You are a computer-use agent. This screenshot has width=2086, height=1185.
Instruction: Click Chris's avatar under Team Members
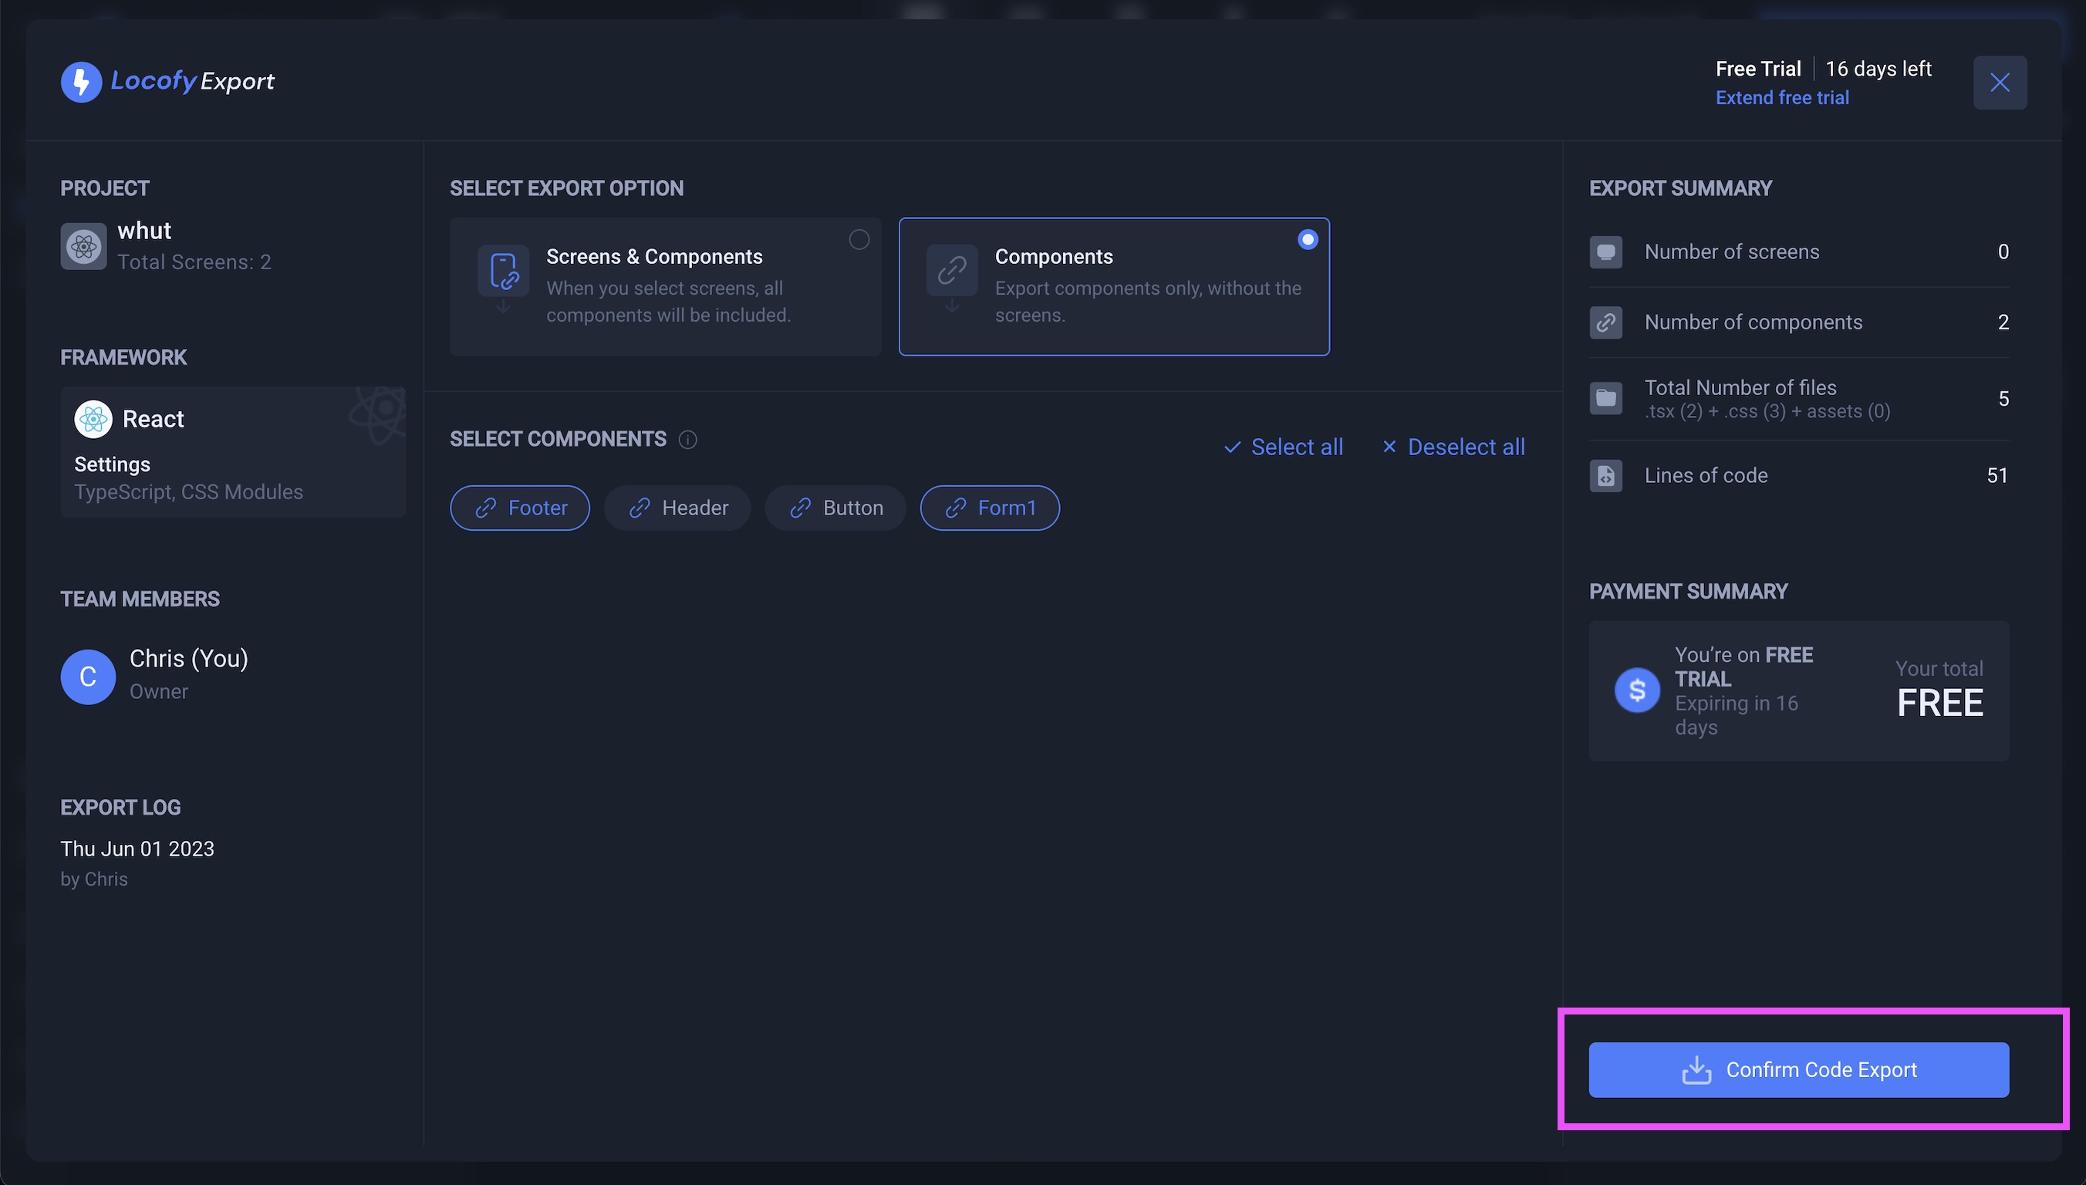tap(88, 677)
